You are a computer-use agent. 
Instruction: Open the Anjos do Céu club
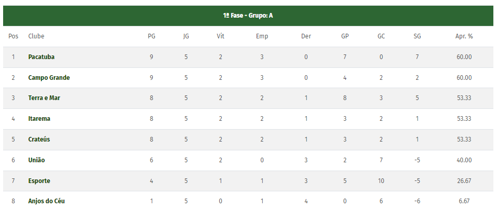click(46, 201)
